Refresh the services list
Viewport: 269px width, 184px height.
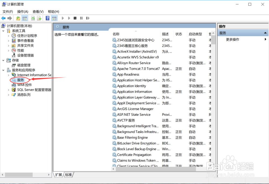(x=33, y=18)
